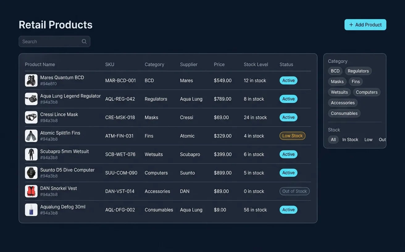Open Aqua Lung Legend Regulator product name
The image size is (405, 252).
[70, 96]
